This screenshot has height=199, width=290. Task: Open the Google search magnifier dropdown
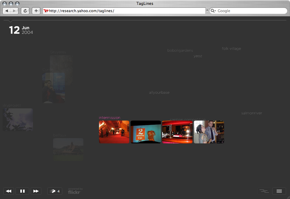click(x=213, y=11)
